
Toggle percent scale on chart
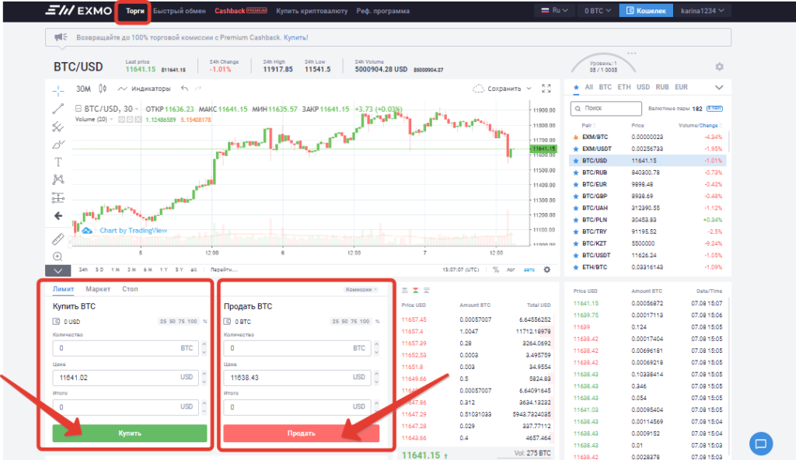(x=495, y=270)
